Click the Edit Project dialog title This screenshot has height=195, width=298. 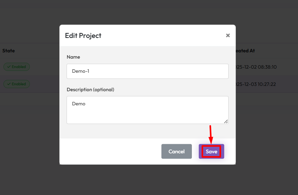pyautogui.click(x=83, y=36)
